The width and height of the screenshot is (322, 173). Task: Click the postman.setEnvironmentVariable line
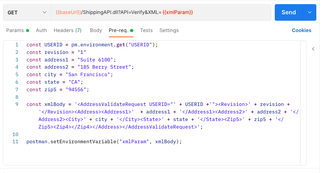pos(104,142)
